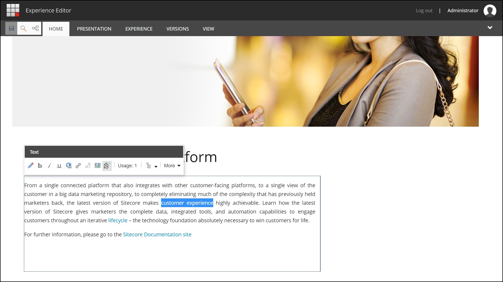Click the Administrator avatar icon
This screenshot has height=282, width=503.
(490, 11)
